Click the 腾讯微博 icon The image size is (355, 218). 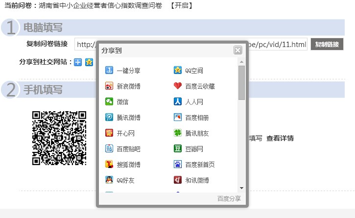[109, 118]
